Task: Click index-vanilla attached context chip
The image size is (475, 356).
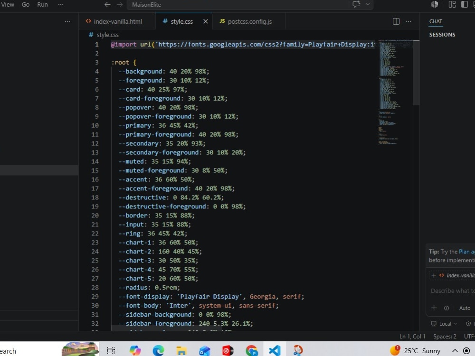Action: click(x=457, y=275)
